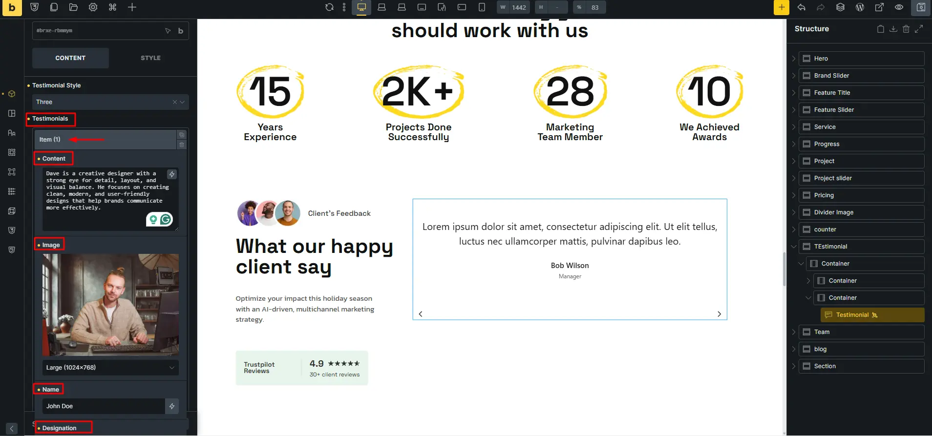
Task: Clear the Three testimonial style value
Action: pos(174,102)
